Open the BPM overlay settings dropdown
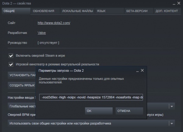The width and height of the screenshot is (183, 132). click(x=172, y=123)
